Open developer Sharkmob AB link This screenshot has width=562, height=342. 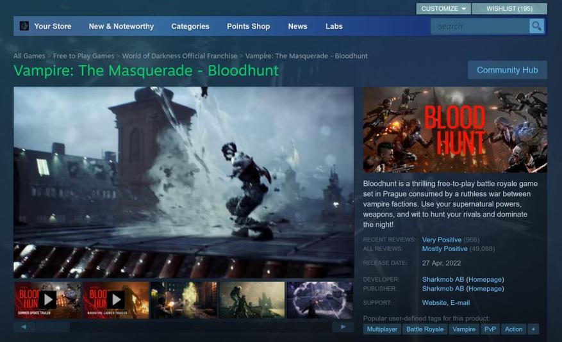point(443,279)
